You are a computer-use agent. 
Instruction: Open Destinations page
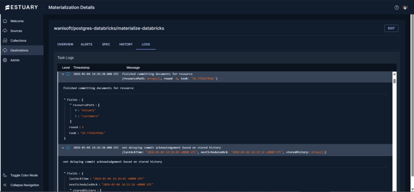click(x=19, y=51)
